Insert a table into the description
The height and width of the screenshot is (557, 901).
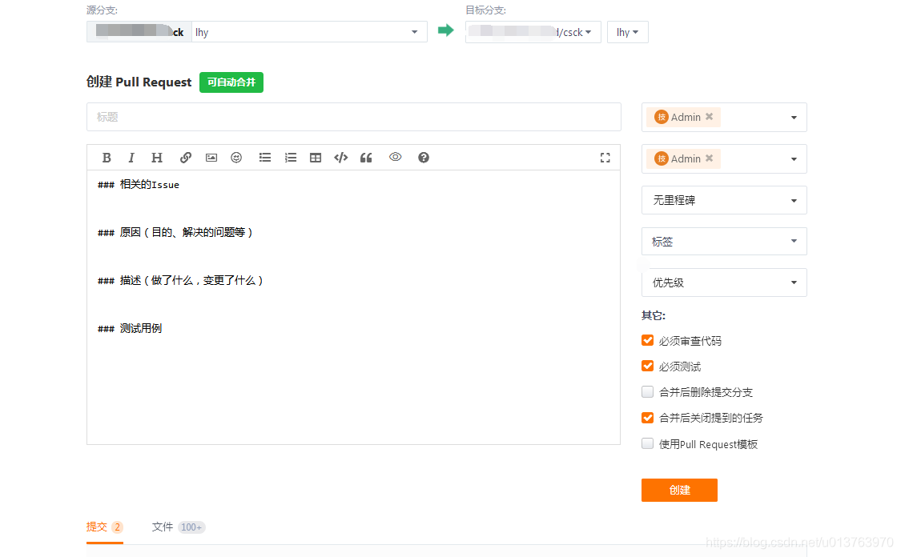coord(315,158)
